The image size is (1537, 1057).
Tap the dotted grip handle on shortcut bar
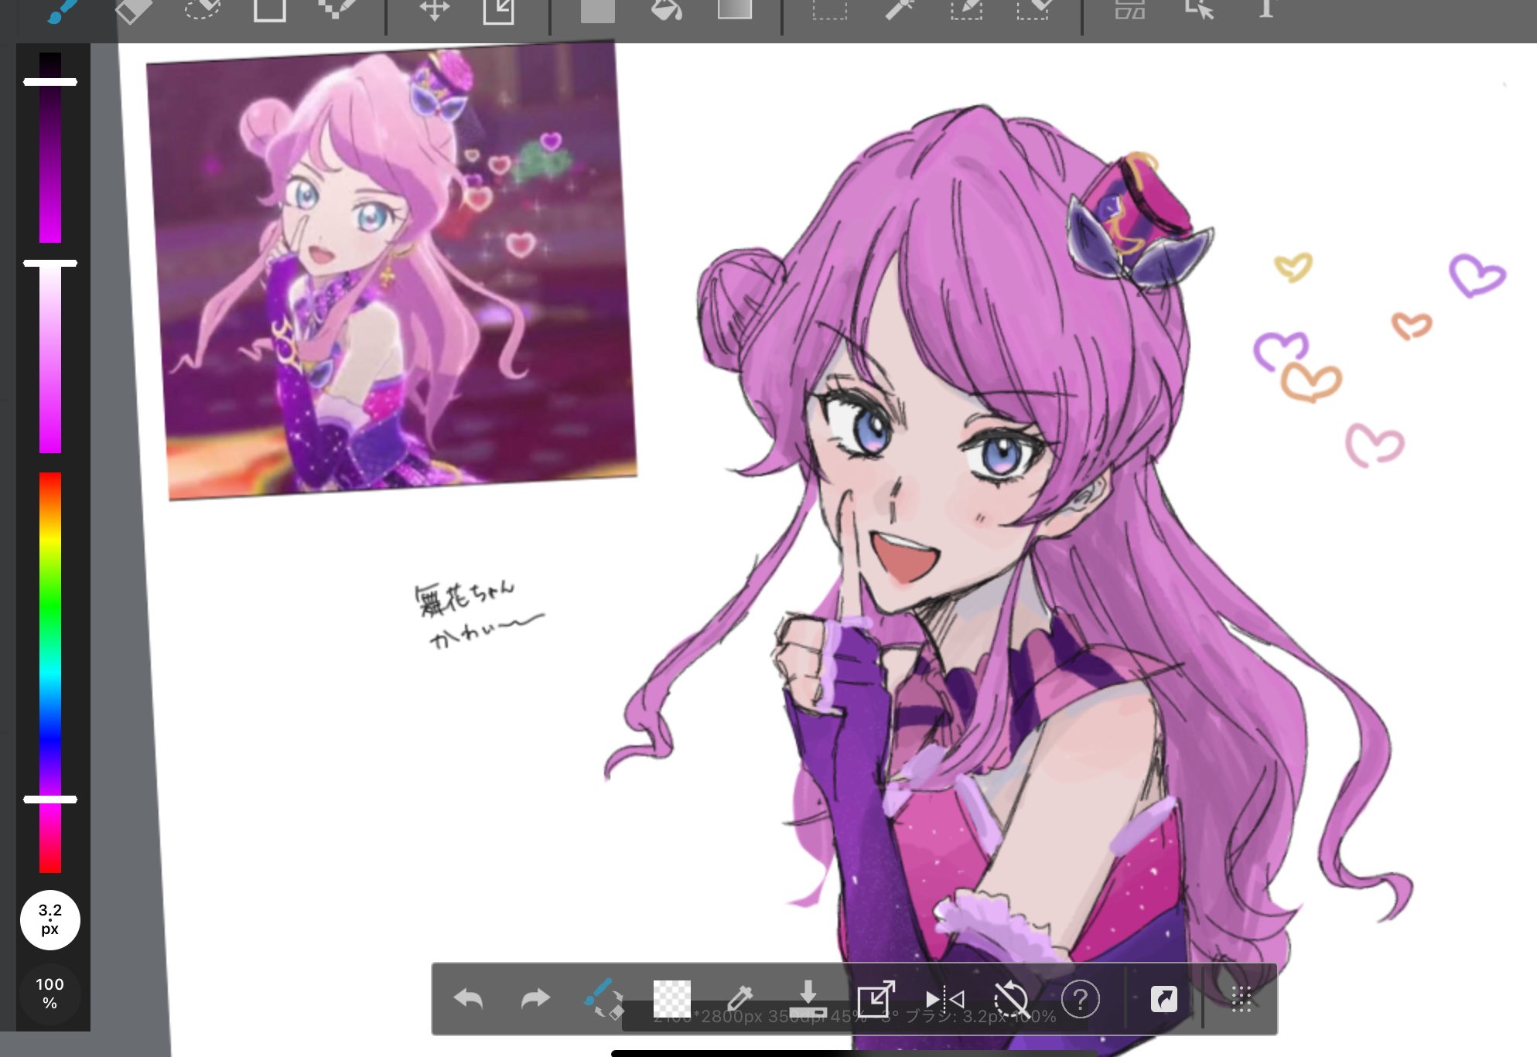(1241, 999)
